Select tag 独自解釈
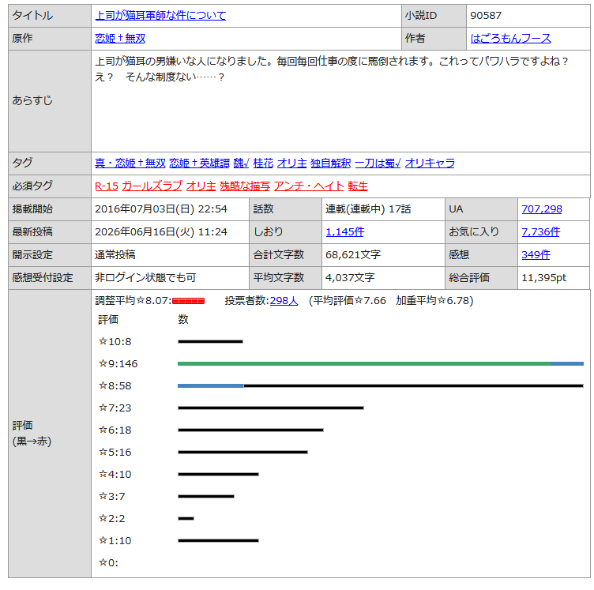Screen dimensions: 594x590 tap(331, 163)
